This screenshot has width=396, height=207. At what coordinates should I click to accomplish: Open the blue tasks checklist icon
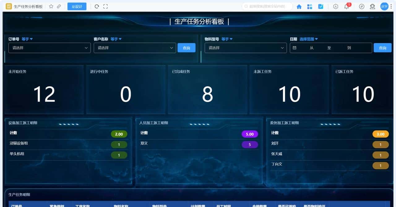pyautogui.click(x=321, y=6)
